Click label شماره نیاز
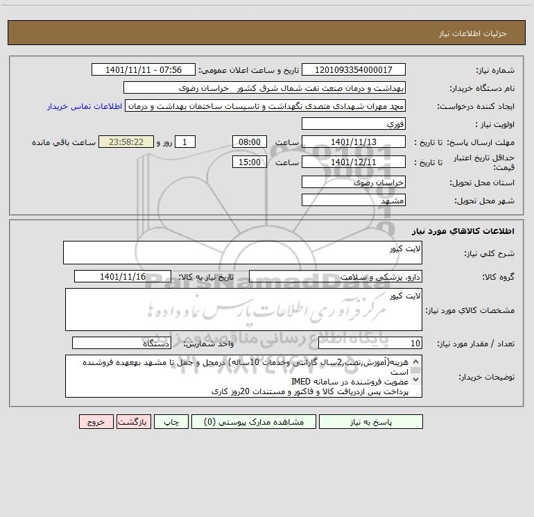Image resolution: width=534 pixels, height=517 pixels. [495, 71]
